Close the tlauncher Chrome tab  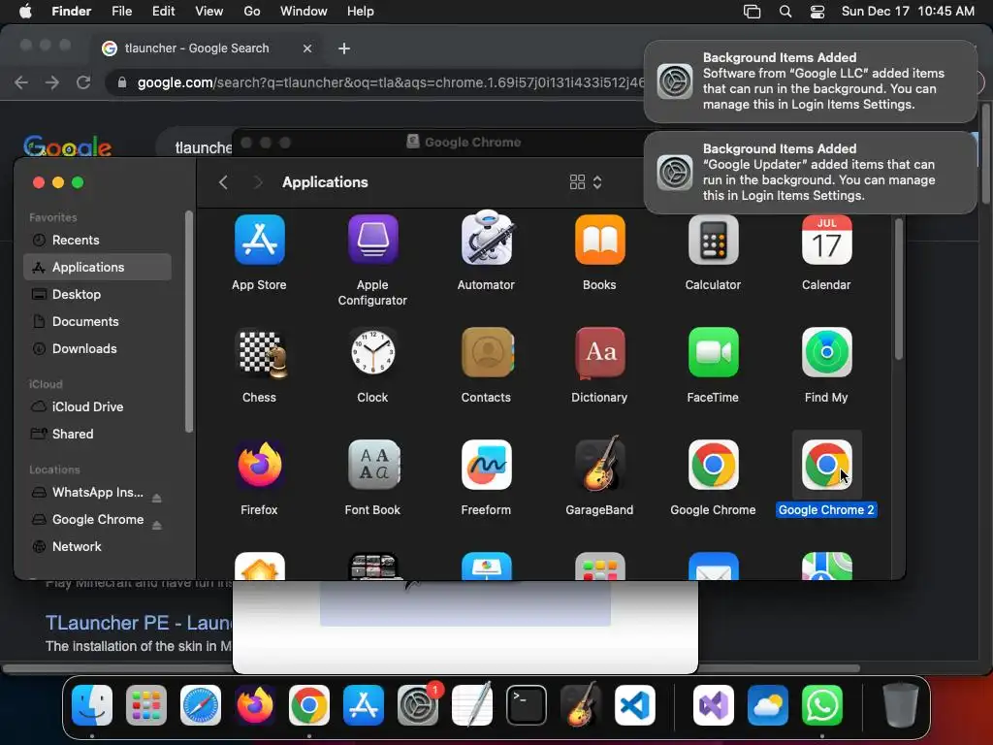[x=307, y=49]
